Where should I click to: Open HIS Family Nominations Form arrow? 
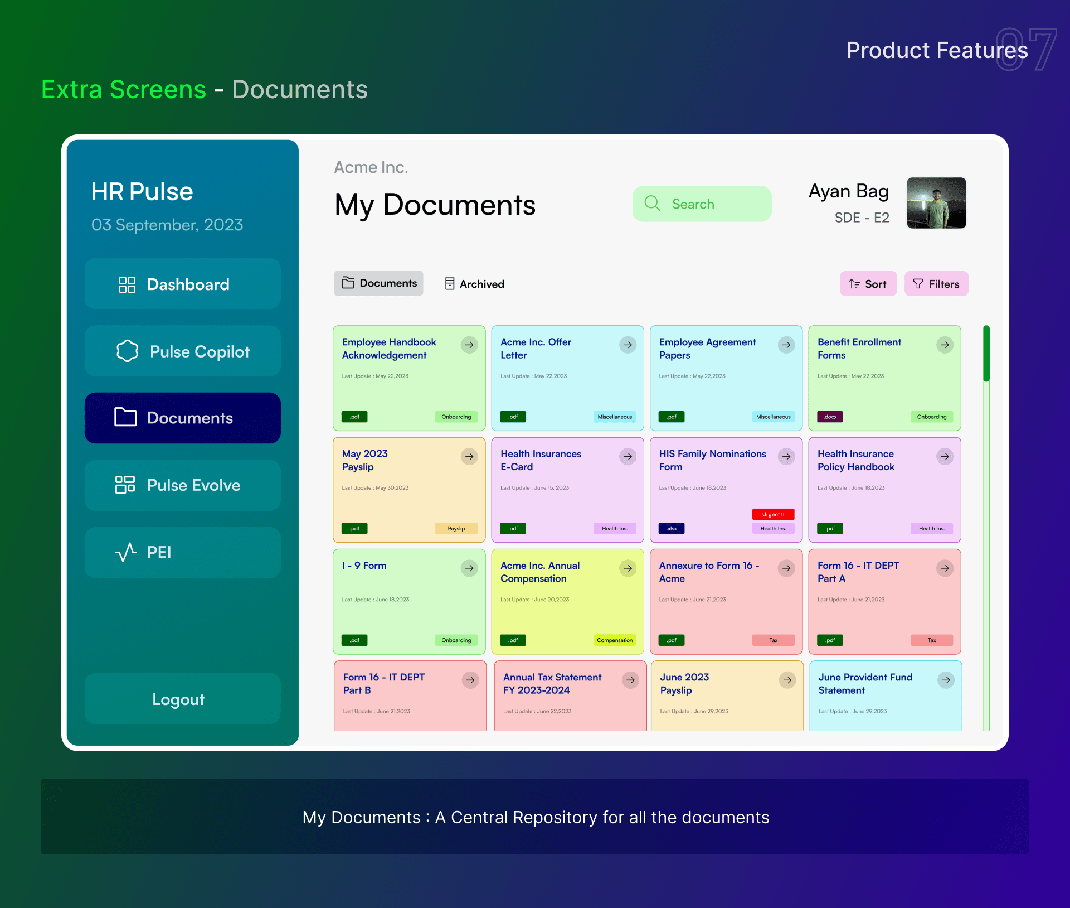coord(786,456)
